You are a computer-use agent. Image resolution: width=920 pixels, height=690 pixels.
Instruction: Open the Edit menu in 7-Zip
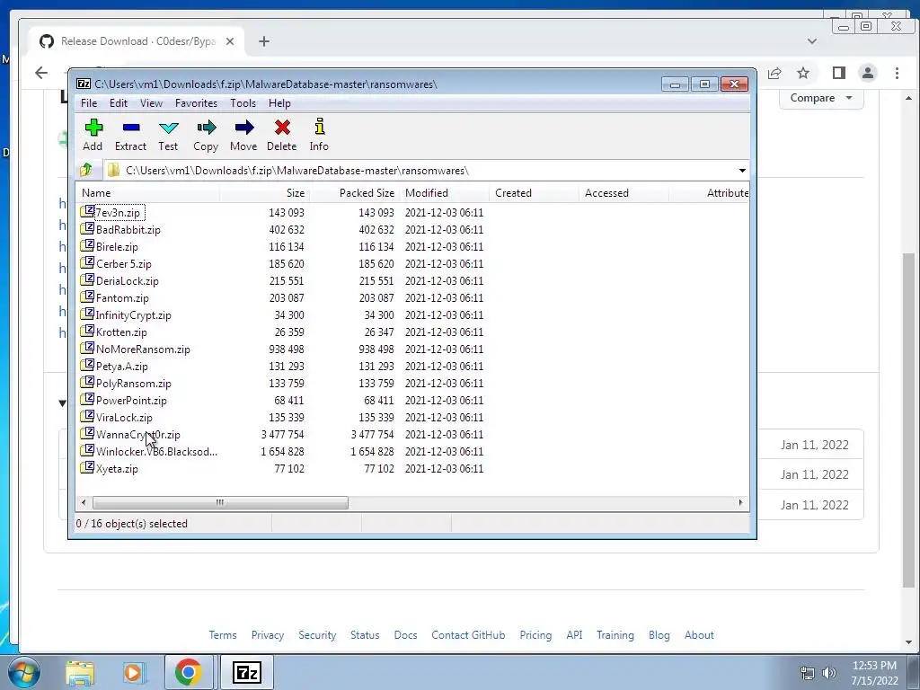(x=119, y=103)
